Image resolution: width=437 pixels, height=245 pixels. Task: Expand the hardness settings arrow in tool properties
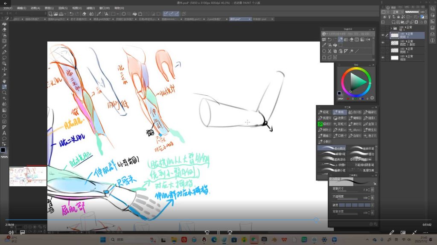click(373, 205)
